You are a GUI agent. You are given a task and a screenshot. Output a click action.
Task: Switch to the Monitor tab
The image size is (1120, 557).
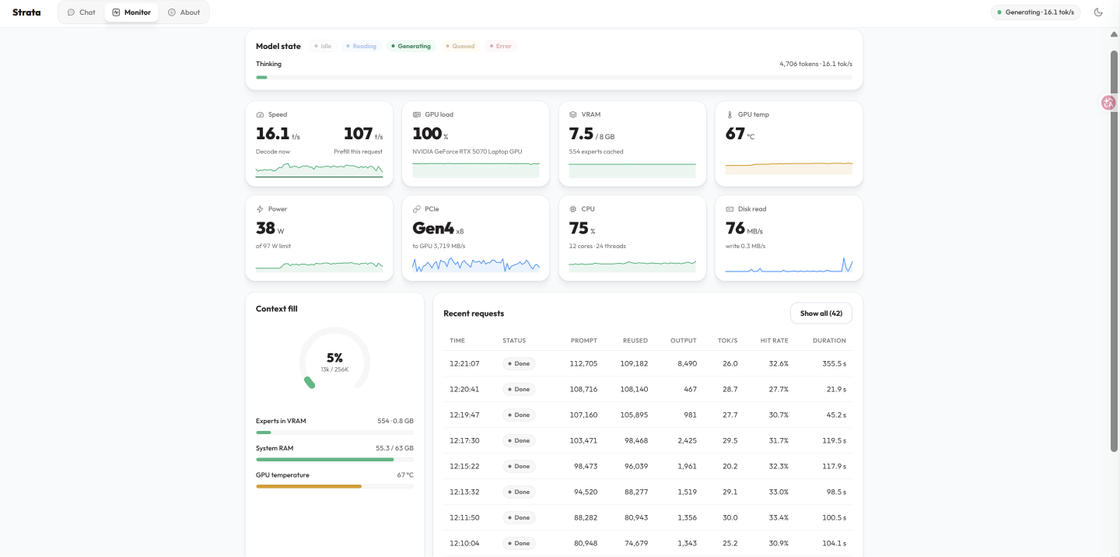point(131,12)
